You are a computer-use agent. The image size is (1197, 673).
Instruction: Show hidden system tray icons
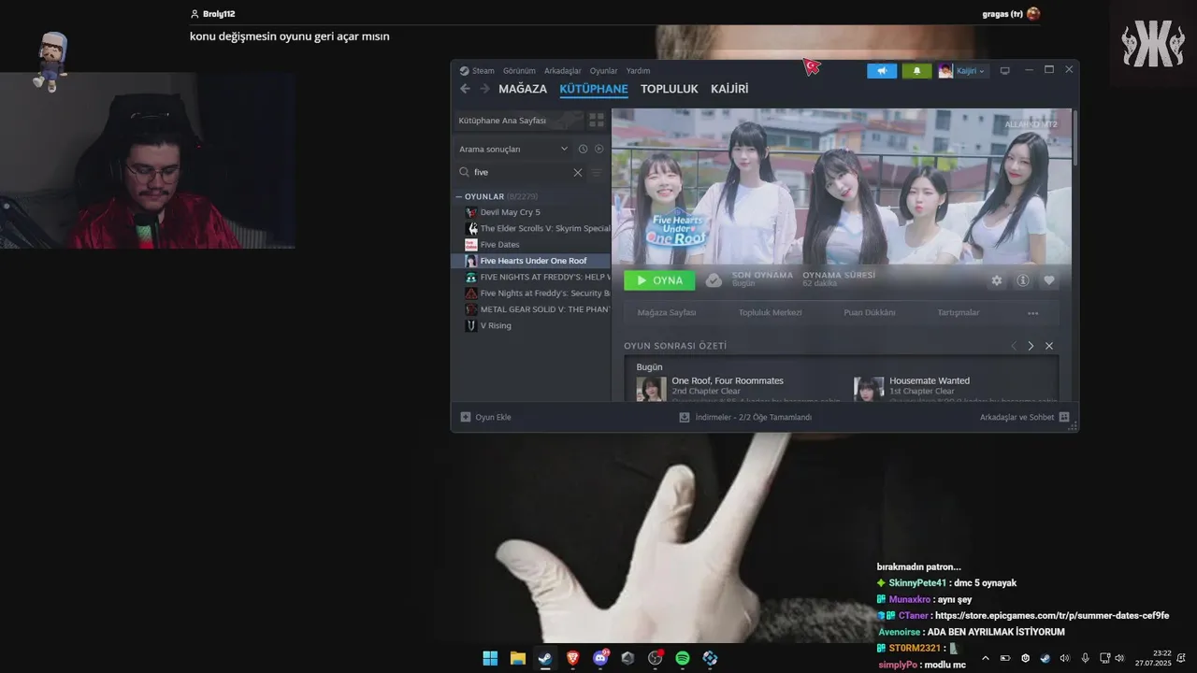[x=985, y=658]
